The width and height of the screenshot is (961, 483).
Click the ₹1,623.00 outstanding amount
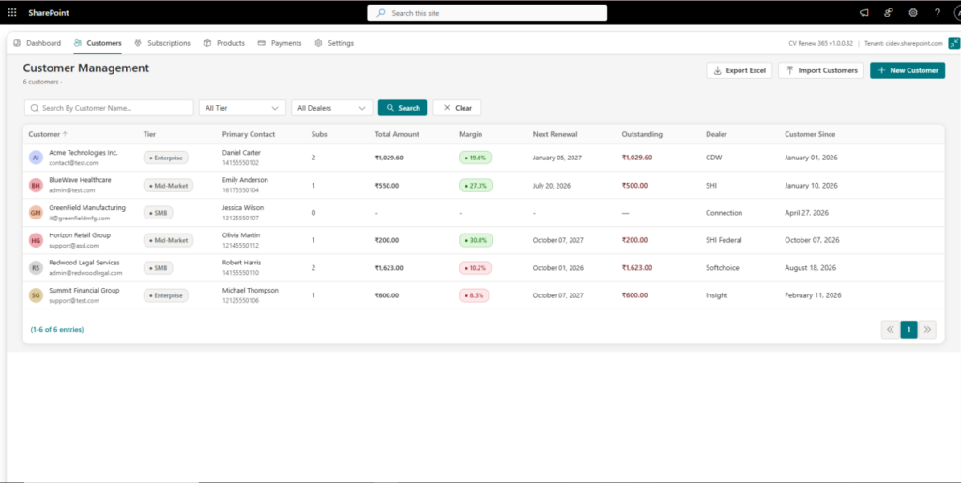point(637,268)
